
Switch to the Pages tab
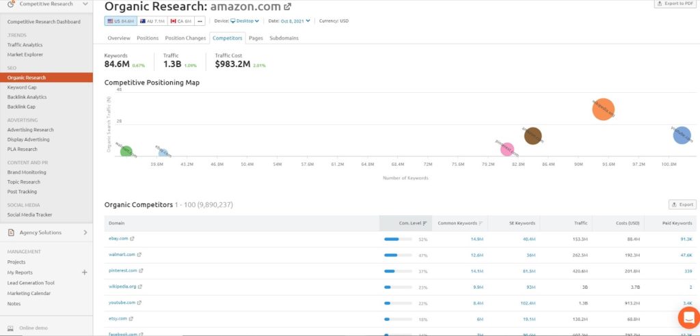click(x=256, y=38)
